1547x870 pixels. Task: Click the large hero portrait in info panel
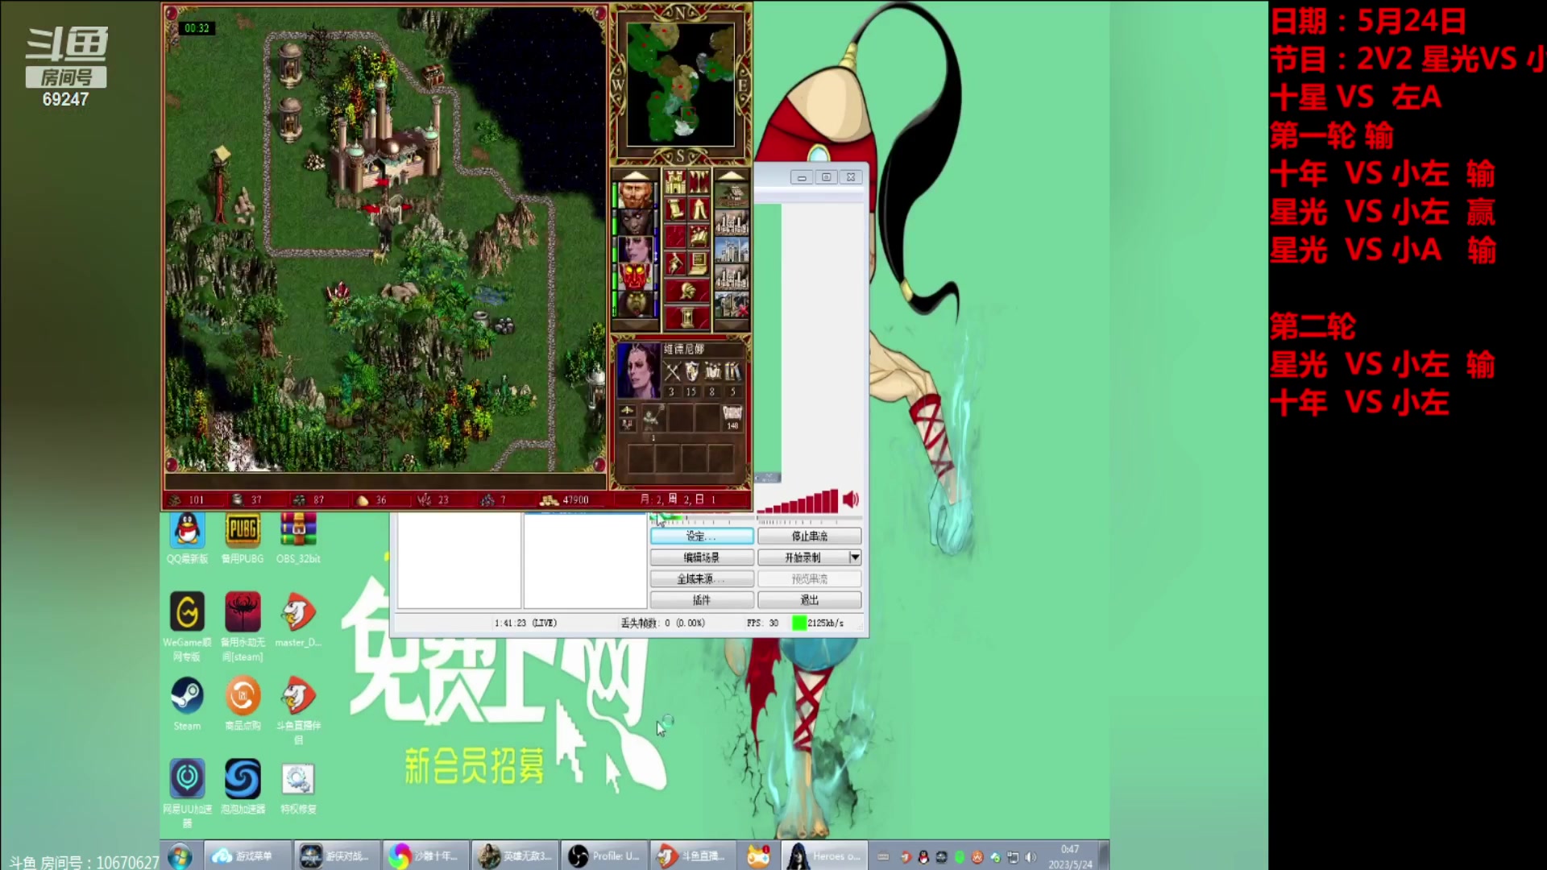pyautogui.click(x=638, y=371)
